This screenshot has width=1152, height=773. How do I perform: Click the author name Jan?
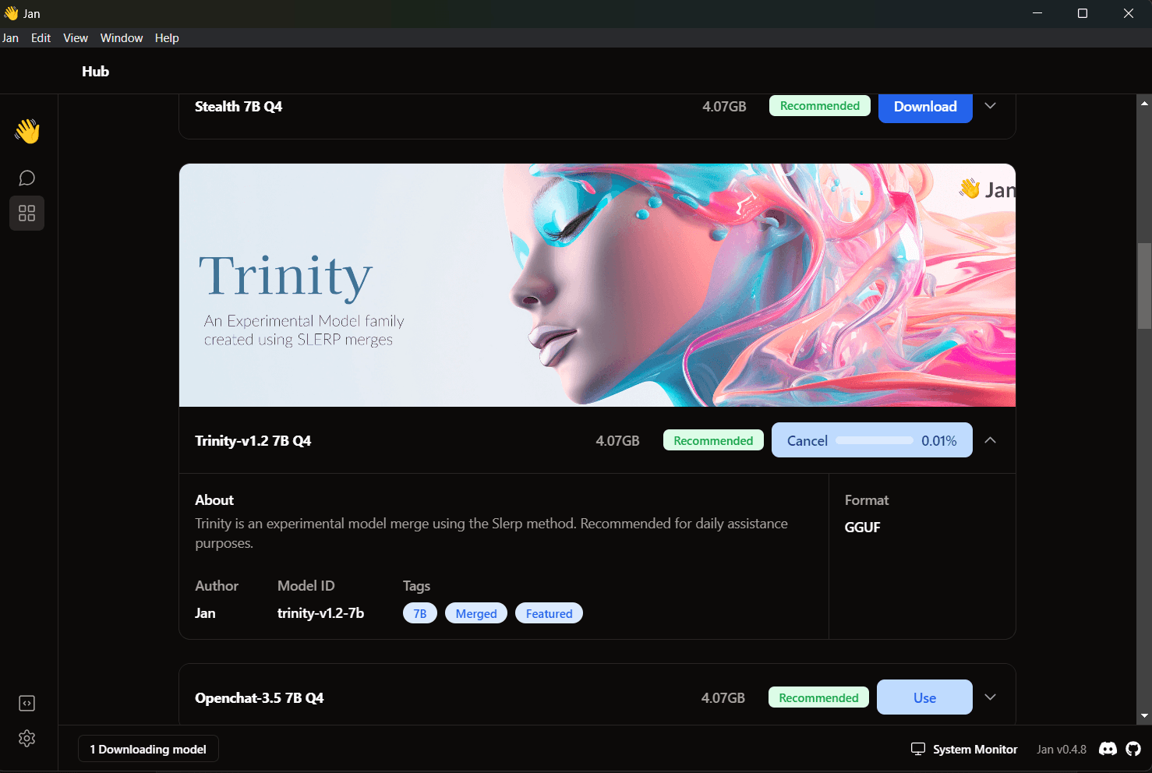205,613
